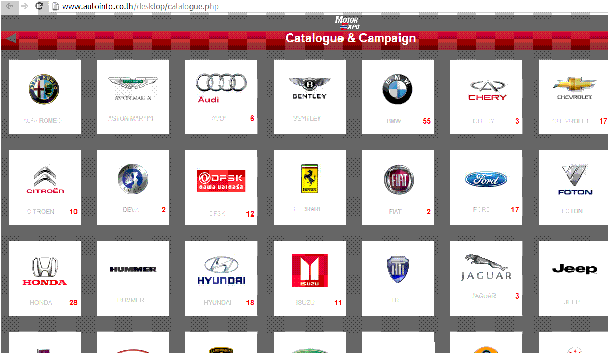Reload the page in the browser
This screenshot has width=609, height=354.
(39, 6)
